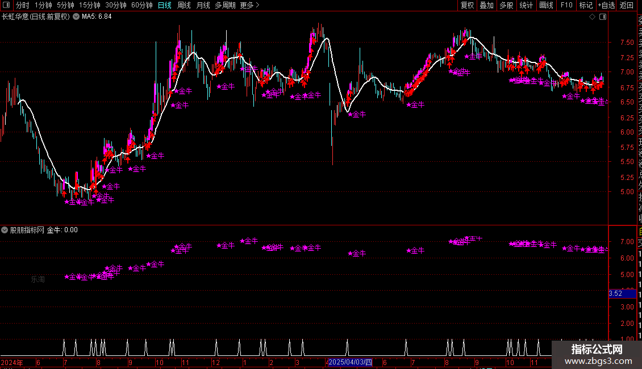Select the 15分钟 period tab
The image size is (642, 369).
click(90, 5)
